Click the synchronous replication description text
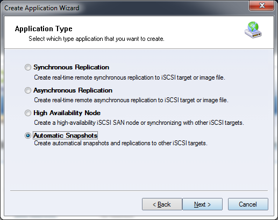This screenshot has width=278, height=220. [x=130, y=77]
